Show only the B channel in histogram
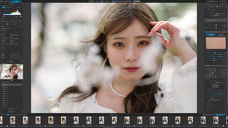Image resolution: width=228 pixels, height=128 pixels. pyautogui.click(x=9, y=7)
